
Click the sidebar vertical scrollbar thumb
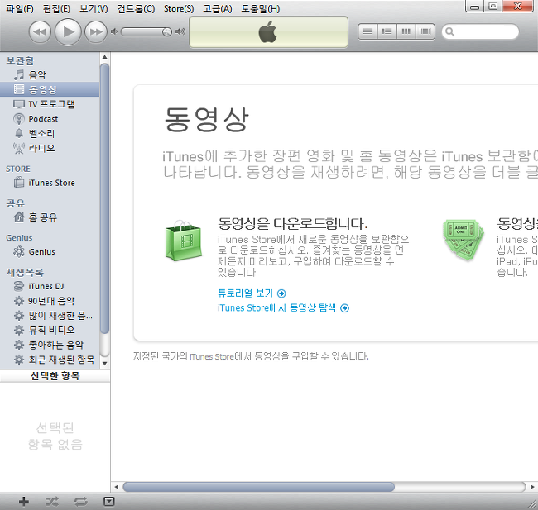click(x=104, y=198)
